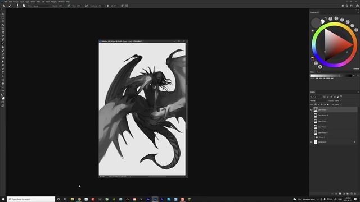Click foreground/background color swatch in toolbar
360x202 pixels.
pyautogui.click(x=3, y=98)
